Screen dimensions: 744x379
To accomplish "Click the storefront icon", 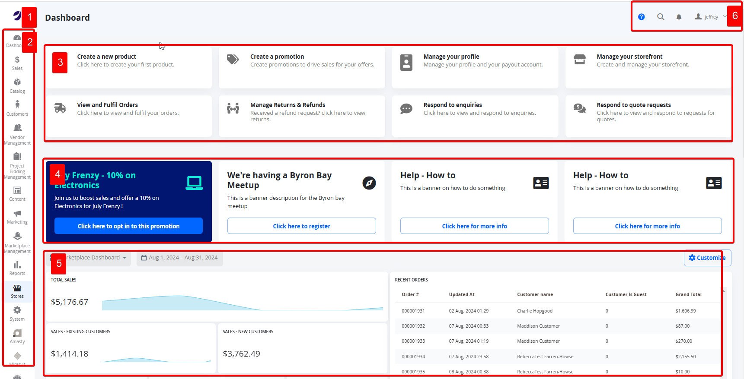I will (580, 59).
